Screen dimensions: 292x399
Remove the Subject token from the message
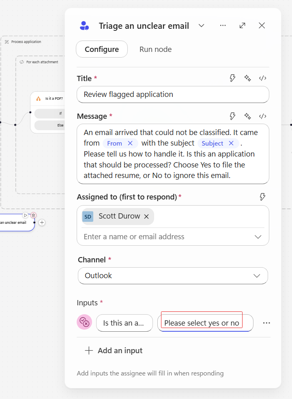[x=231, y=143]
